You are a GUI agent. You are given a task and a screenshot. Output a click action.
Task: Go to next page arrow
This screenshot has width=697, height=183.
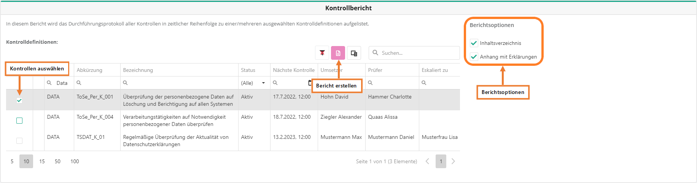point(453,161)
